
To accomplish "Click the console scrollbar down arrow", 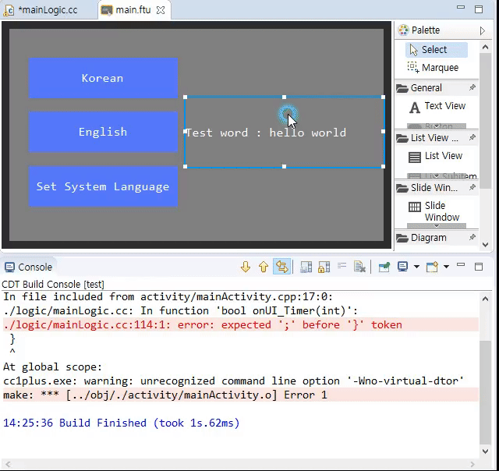I will tap(485, 451).
